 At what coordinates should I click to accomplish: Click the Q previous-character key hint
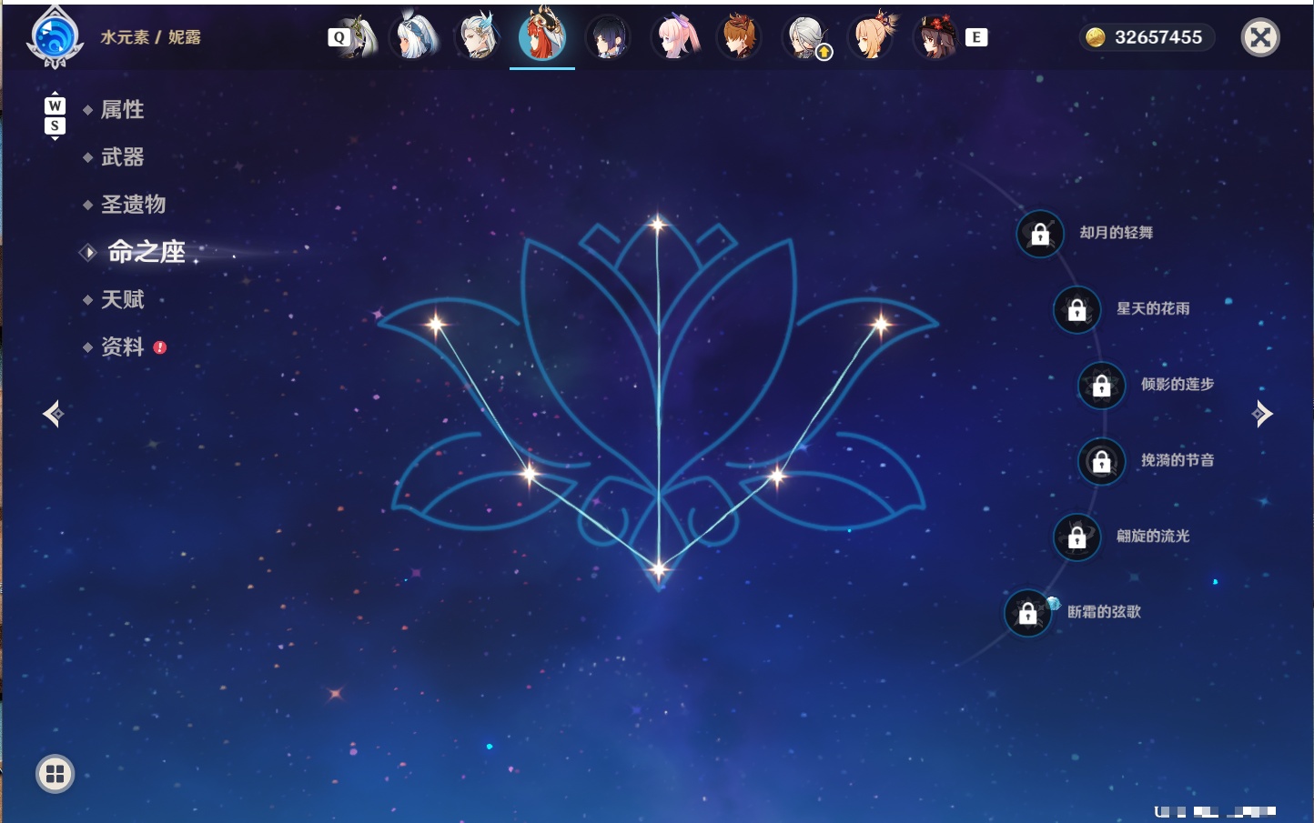pos(339,37)
